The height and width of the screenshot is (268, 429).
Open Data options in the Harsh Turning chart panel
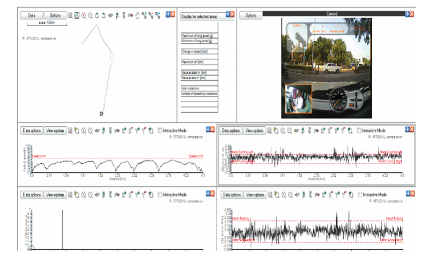231,131
